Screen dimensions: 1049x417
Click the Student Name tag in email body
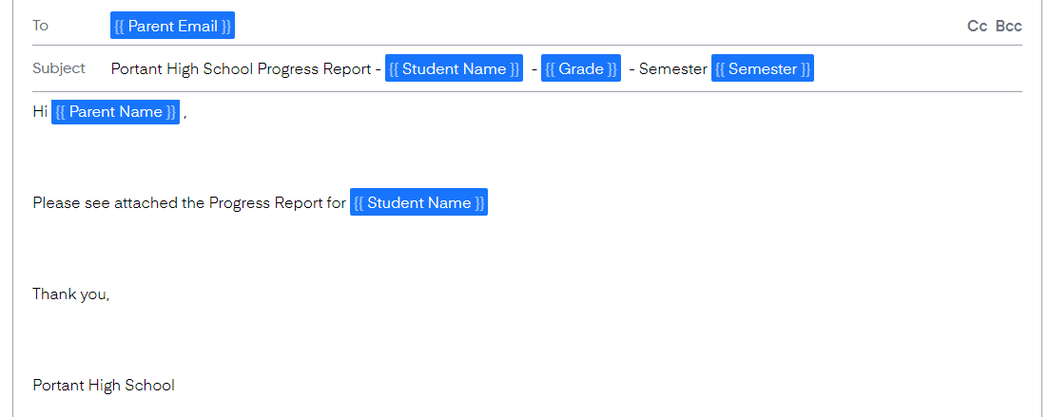pos(418,202)
